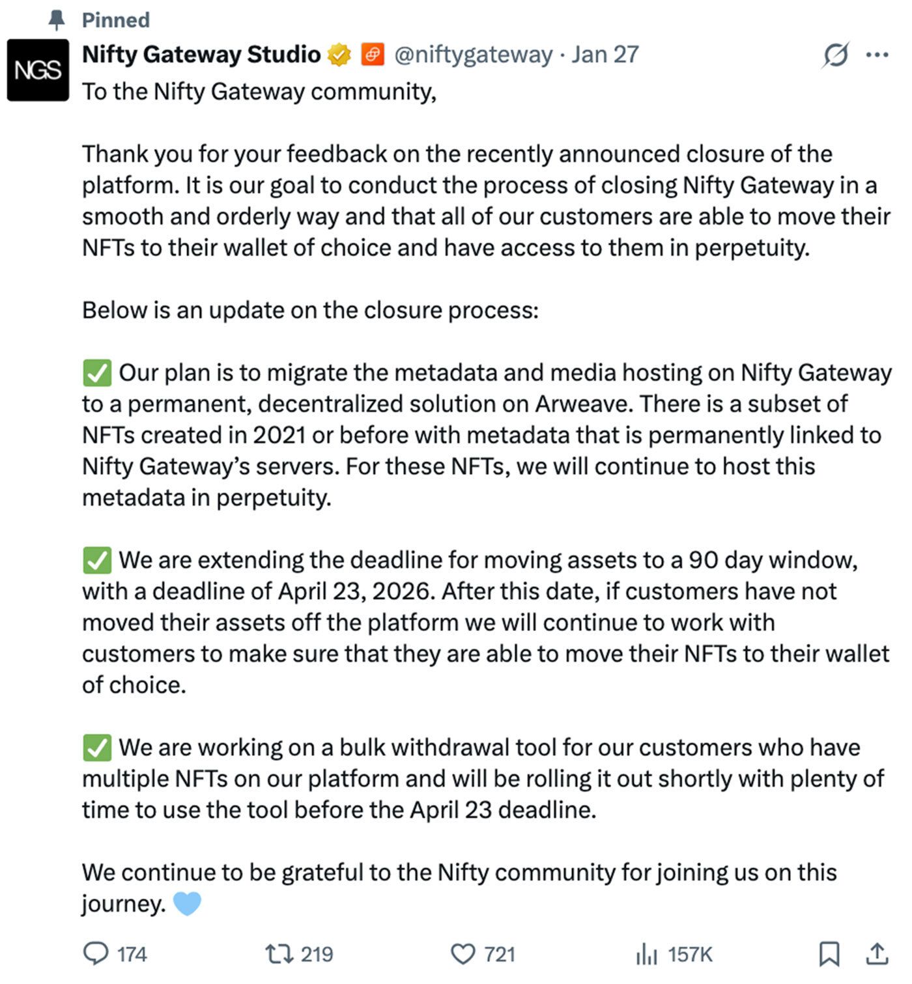The height and width of the screenshot is (984, 912).
Task: Open the @niftygateway handle link
Action: tap(474, 54)
